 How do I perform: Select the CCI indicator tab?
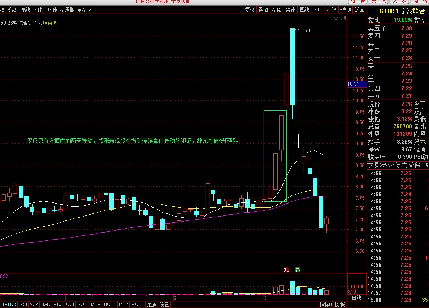70,304
